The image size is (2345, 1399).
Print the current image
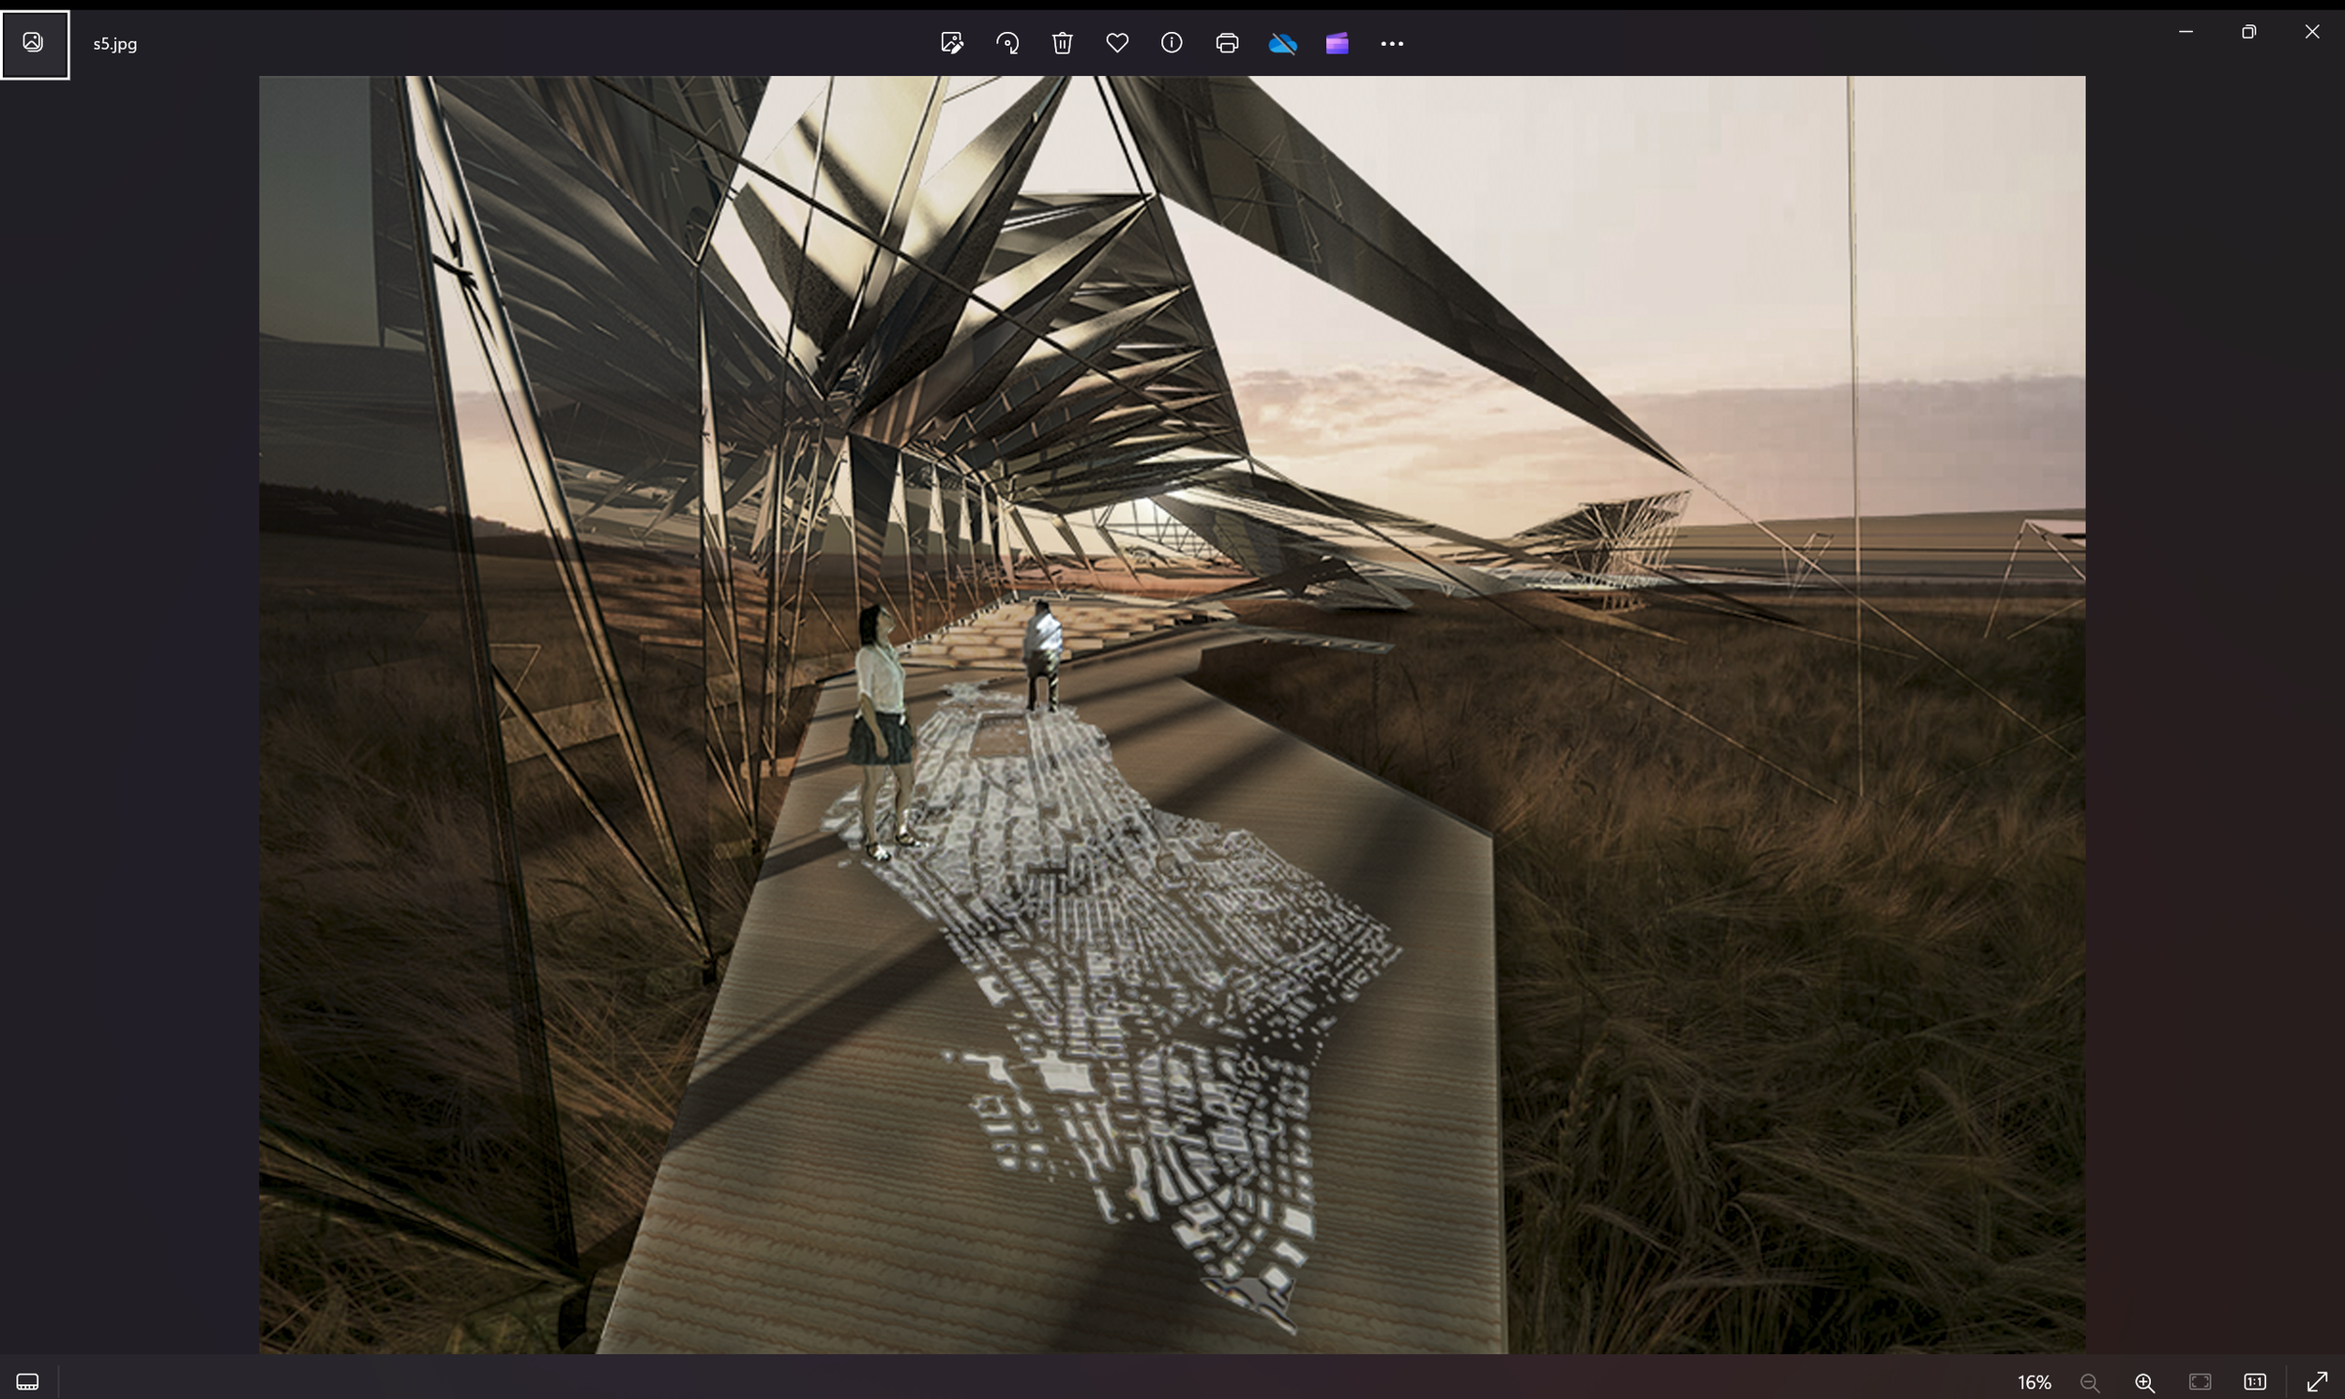point(1227,43)
